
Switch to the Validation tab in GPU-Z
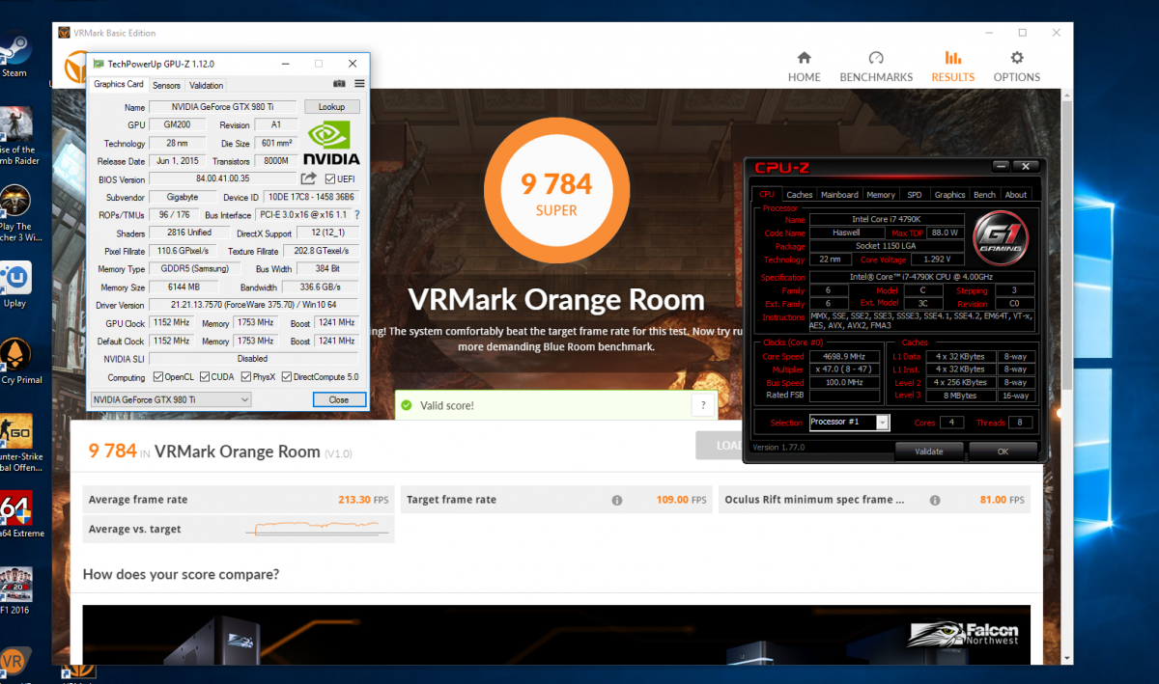pos(206,85)
